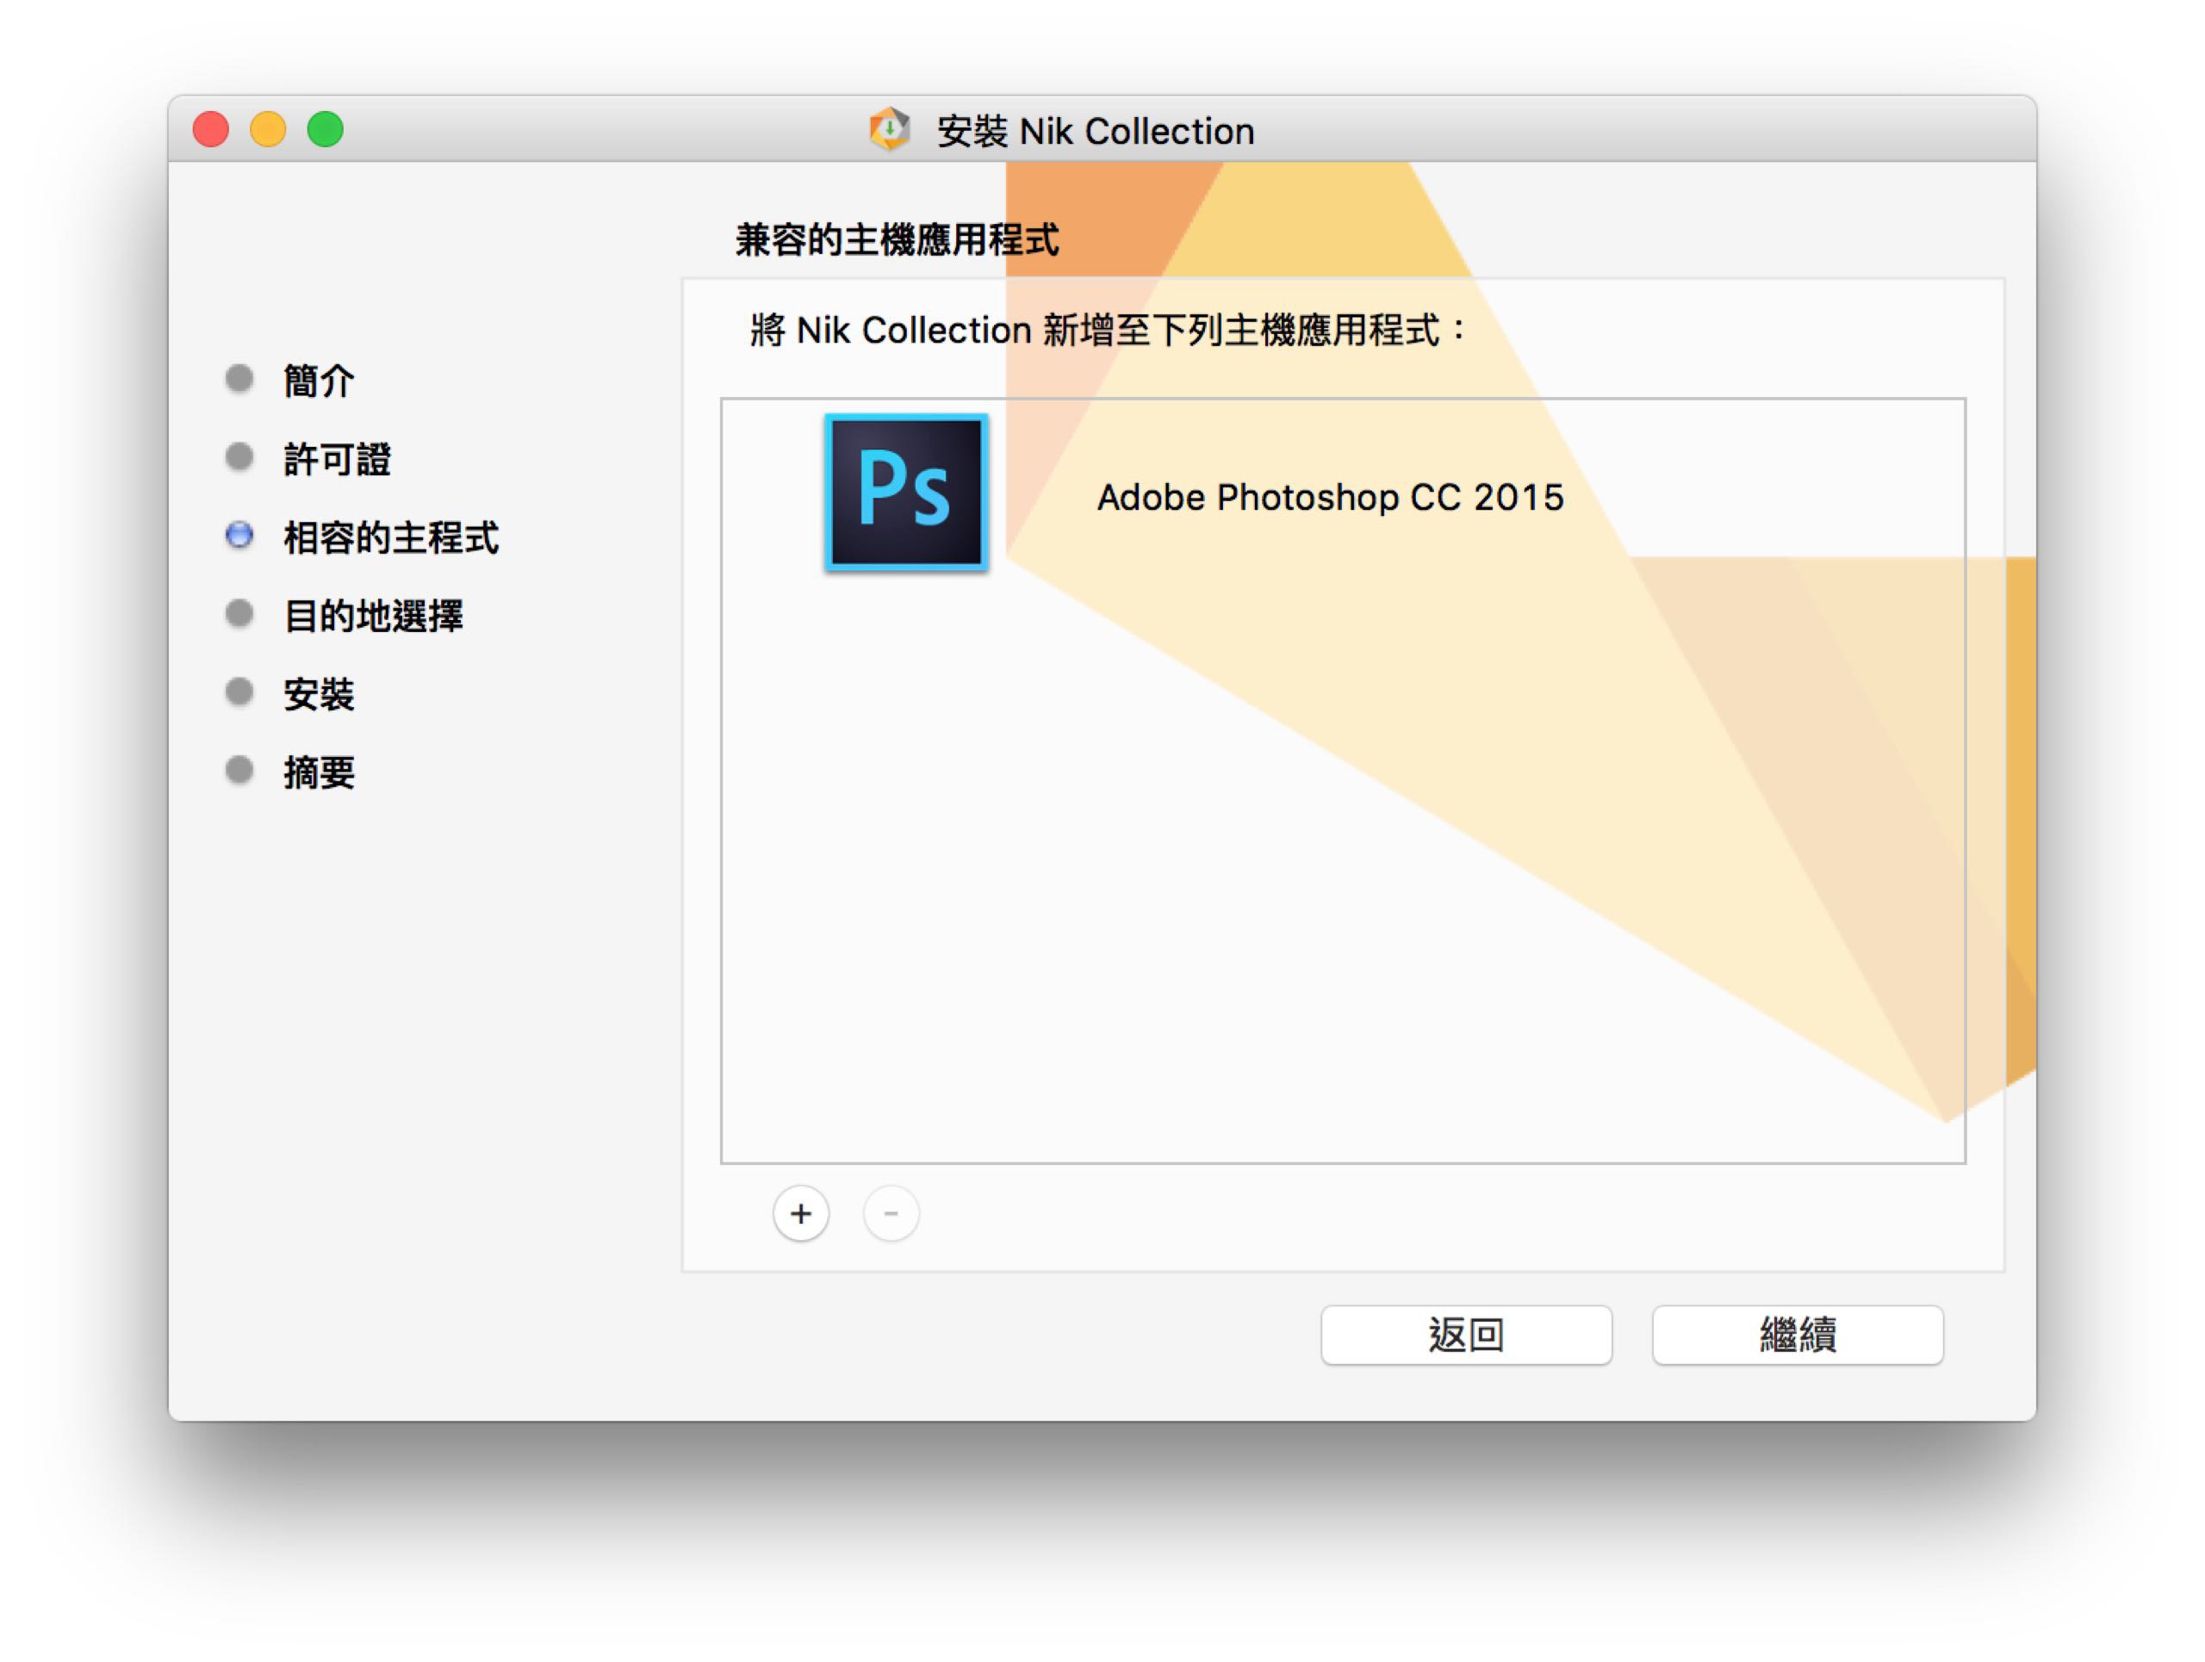Select the 目的地選擇 step in sidebar
The image size is (2205, 1662).
pyautogui.click(x=373, y=616)
